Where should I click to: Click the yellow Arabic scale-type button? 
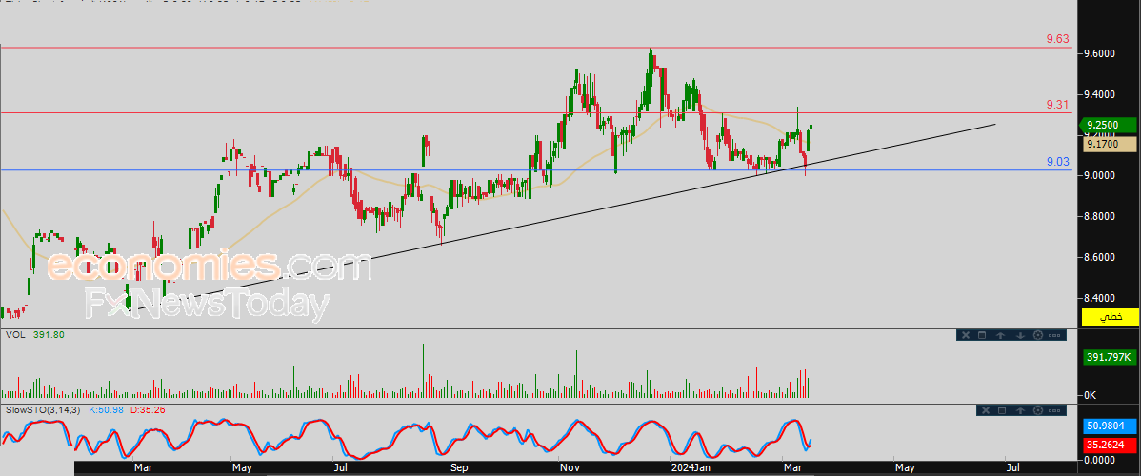[1110, 317]
